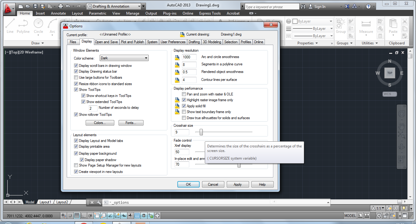This screenshot has height=224, width=416.
Task: Click the Group tool icon in ribbon
Action: pyautogui.click(x=341, y=26)
